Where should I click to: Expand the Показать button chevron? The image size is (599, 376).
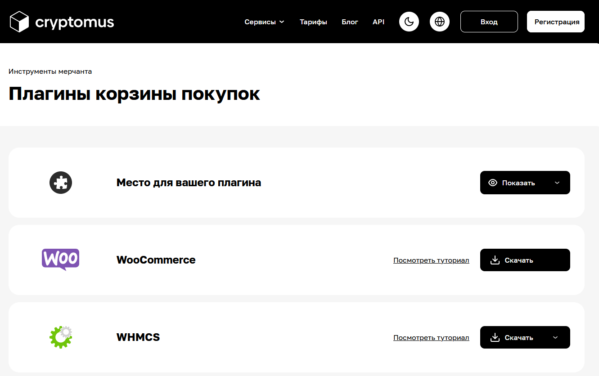(x=557, y=183)
